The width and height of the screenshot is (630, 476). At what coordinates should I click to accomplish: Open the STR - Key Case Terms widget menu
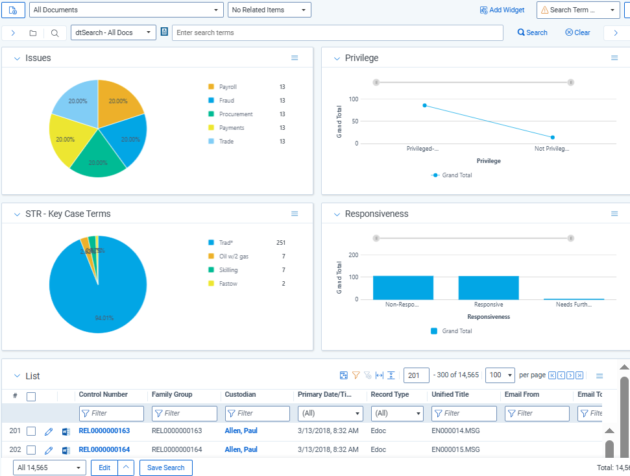tap(295, 214)
